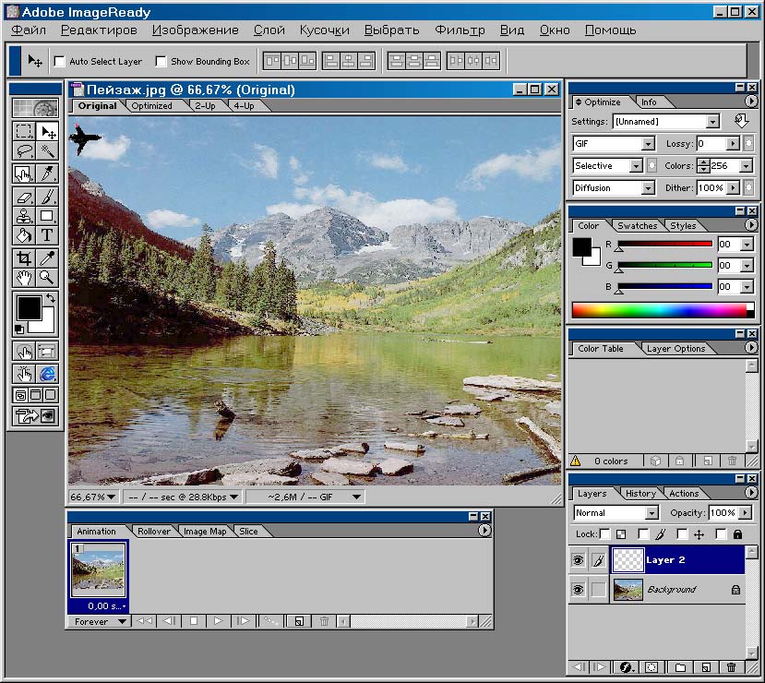The height and width of the screenshot is (683, 765).
Task: Delete layer using Layers panel trash icon
Action: 732,667
